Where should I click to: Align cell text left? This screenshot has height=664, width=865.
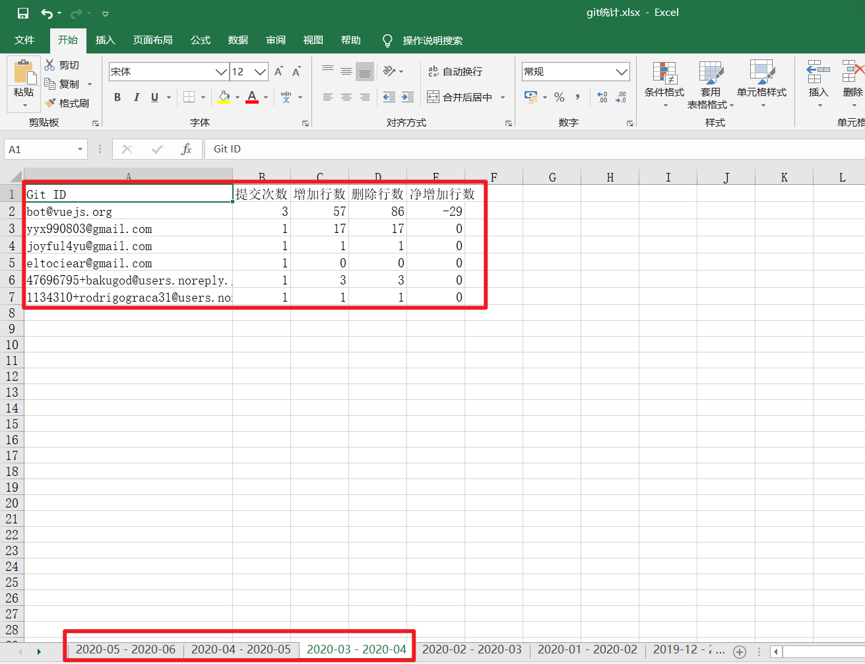pos(328,97)
